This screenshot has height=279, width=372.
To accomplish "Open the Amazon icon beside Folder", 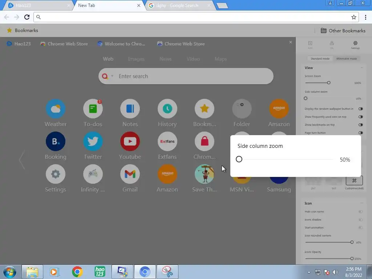I will pyautogui.click(x=279, y=109).
